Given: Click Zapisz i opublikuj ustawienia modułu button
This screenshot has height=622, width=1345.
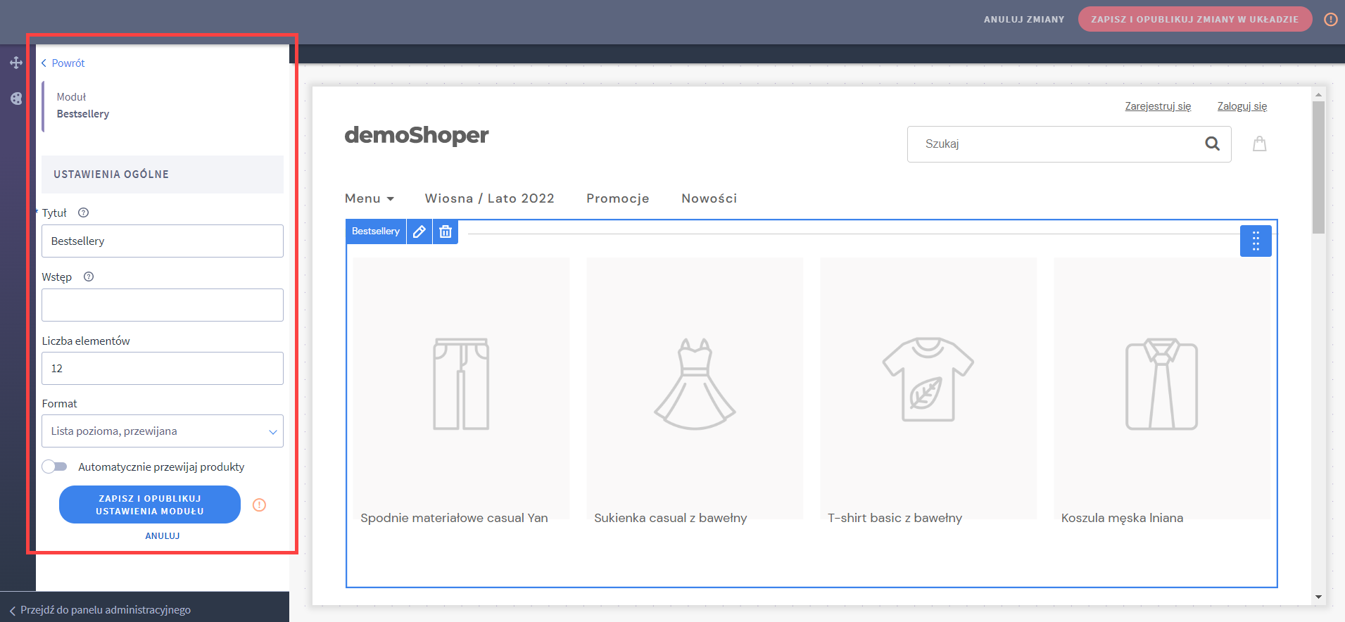Looking at the screenshot, I should 150,504.
